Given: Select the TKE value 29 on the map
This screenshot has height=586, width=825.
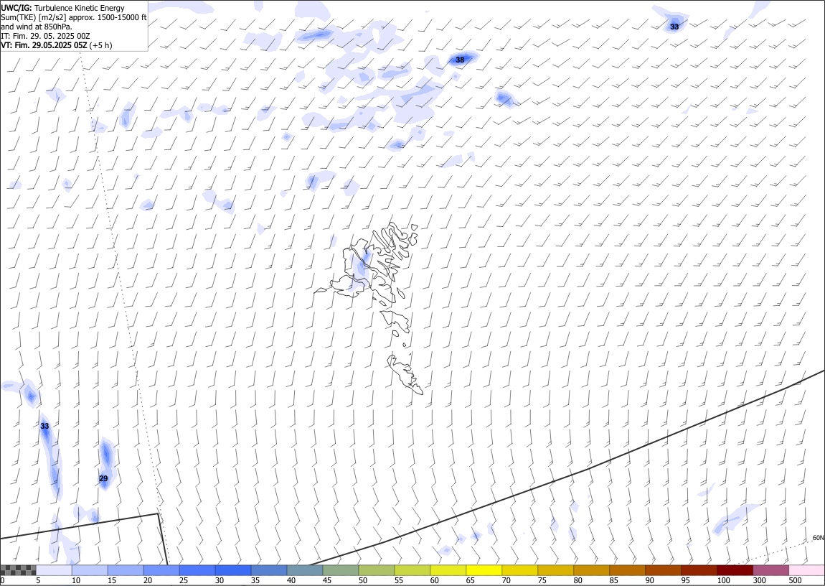Looking at the screenshot, I should coord(103,478).
